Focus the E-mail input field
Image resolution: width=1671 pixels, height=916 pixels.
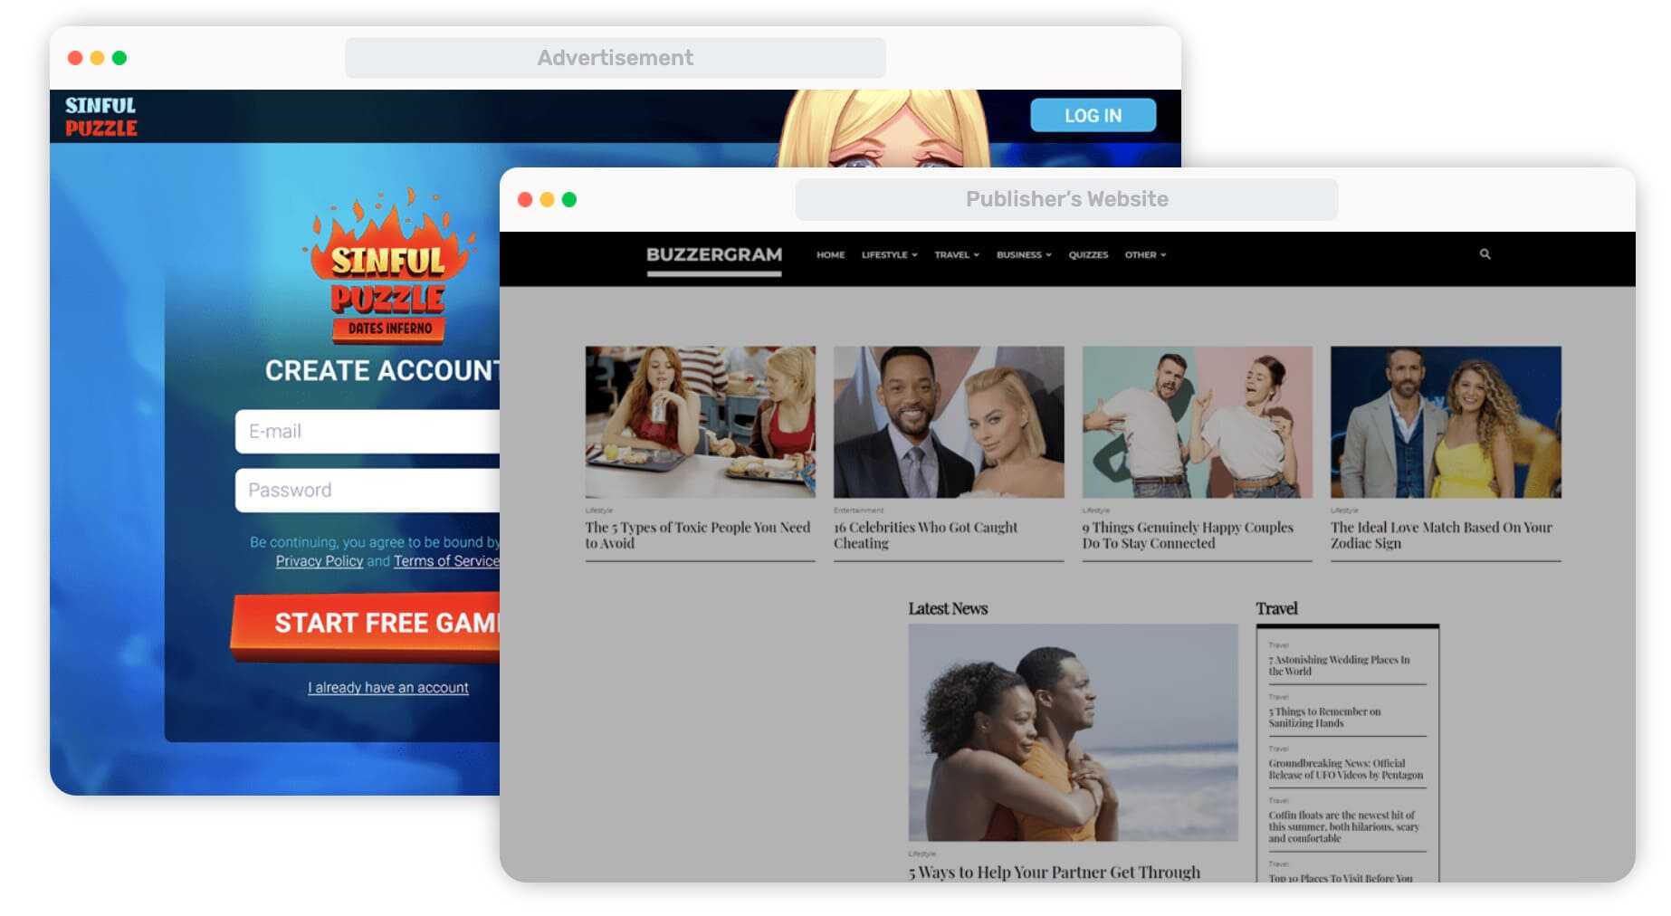[368, 432]
